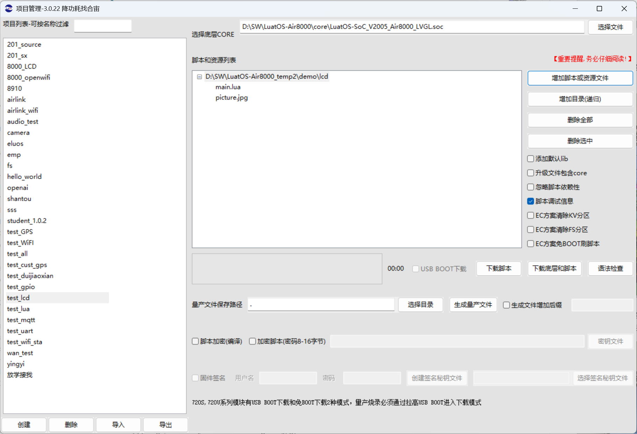The image size is (637, 434).
Task: Select project emp
Action: click(x=14, y=155)
